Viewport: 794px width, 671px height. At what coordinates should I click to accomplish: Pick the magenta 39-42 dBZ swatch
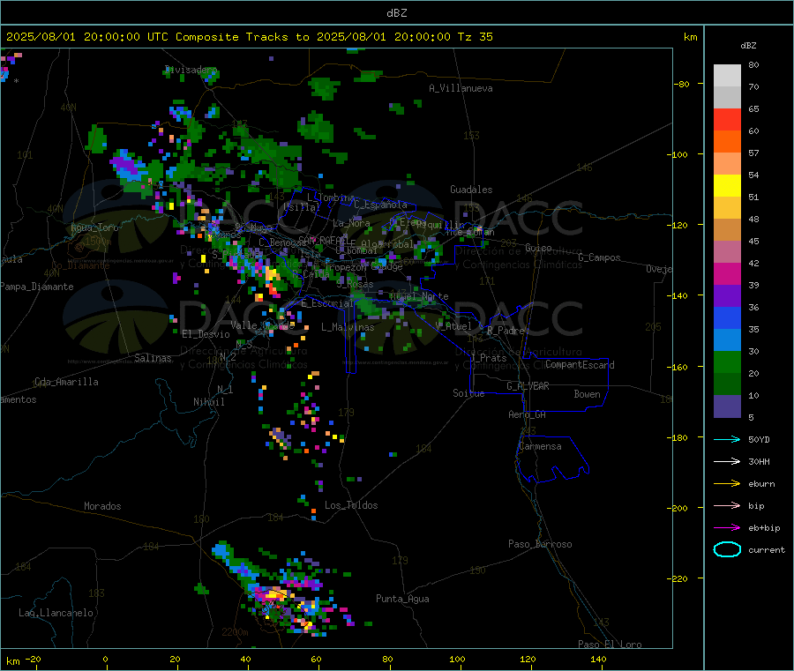click(727, 273)
